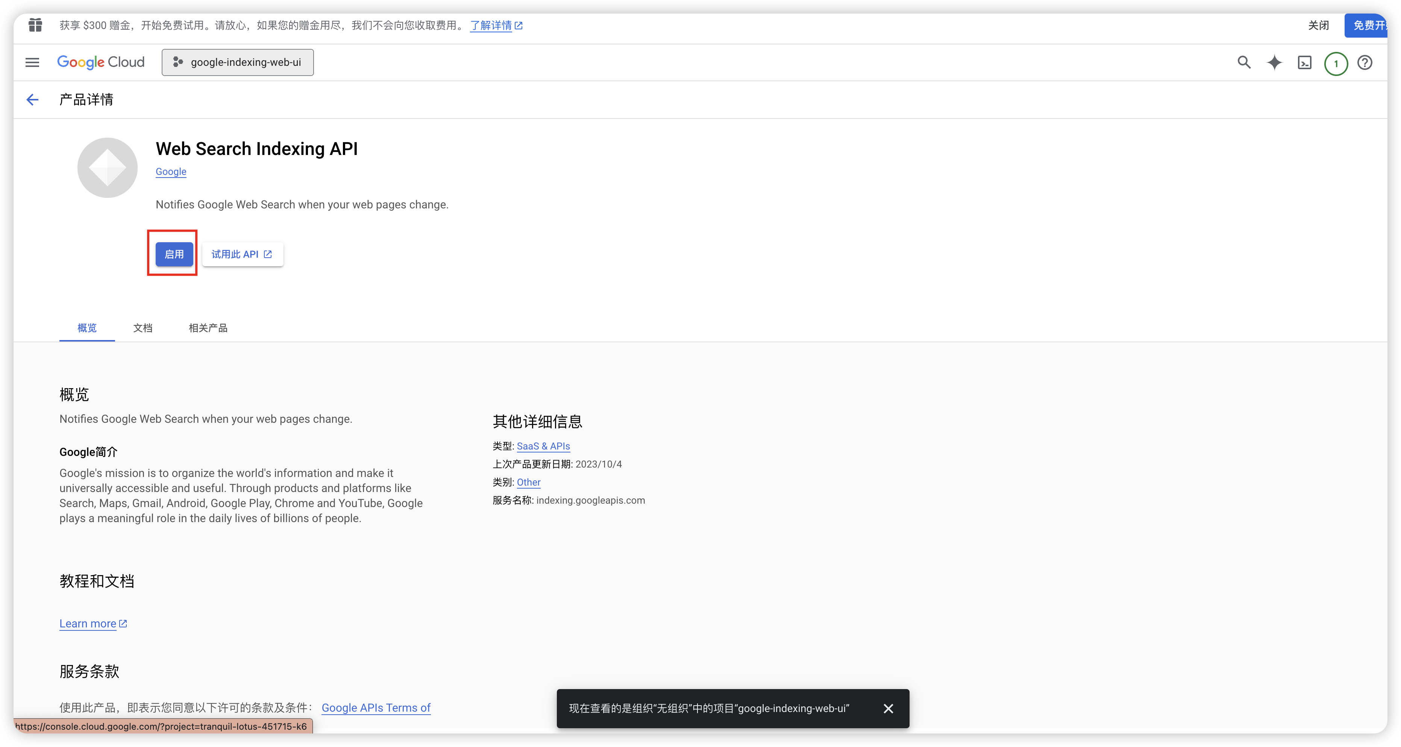Open the Gemini sparkle assistant icon
The image size is (1401, 747).
pyautogui.click(x=1274, y=62)
